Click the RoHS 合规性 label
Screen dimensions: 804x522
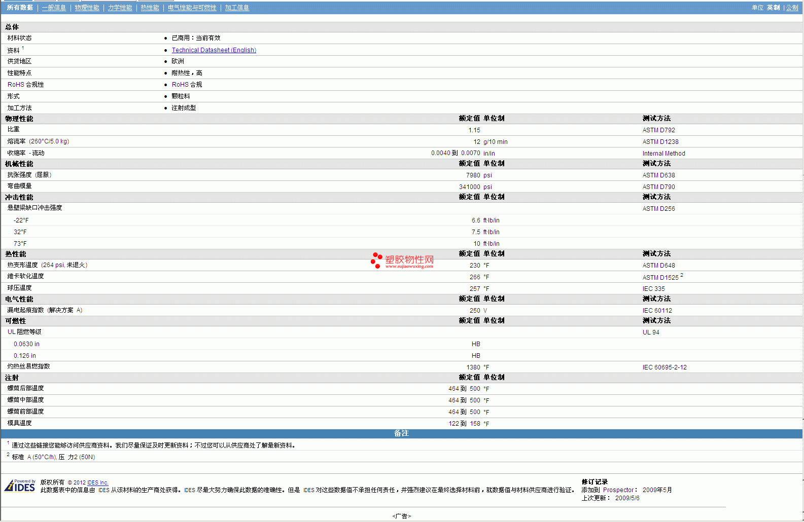click(25, 85)
